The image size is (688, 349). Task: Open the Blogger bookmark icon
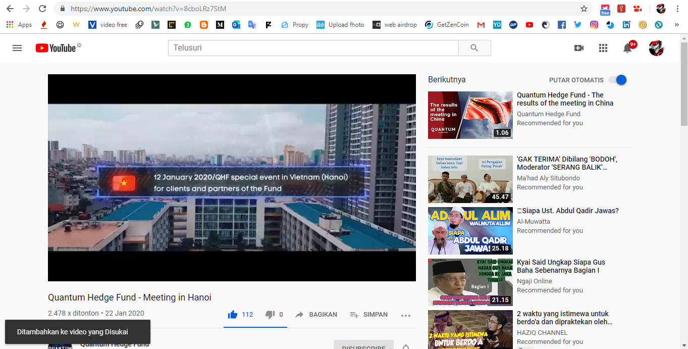click(x=203, y=24)
